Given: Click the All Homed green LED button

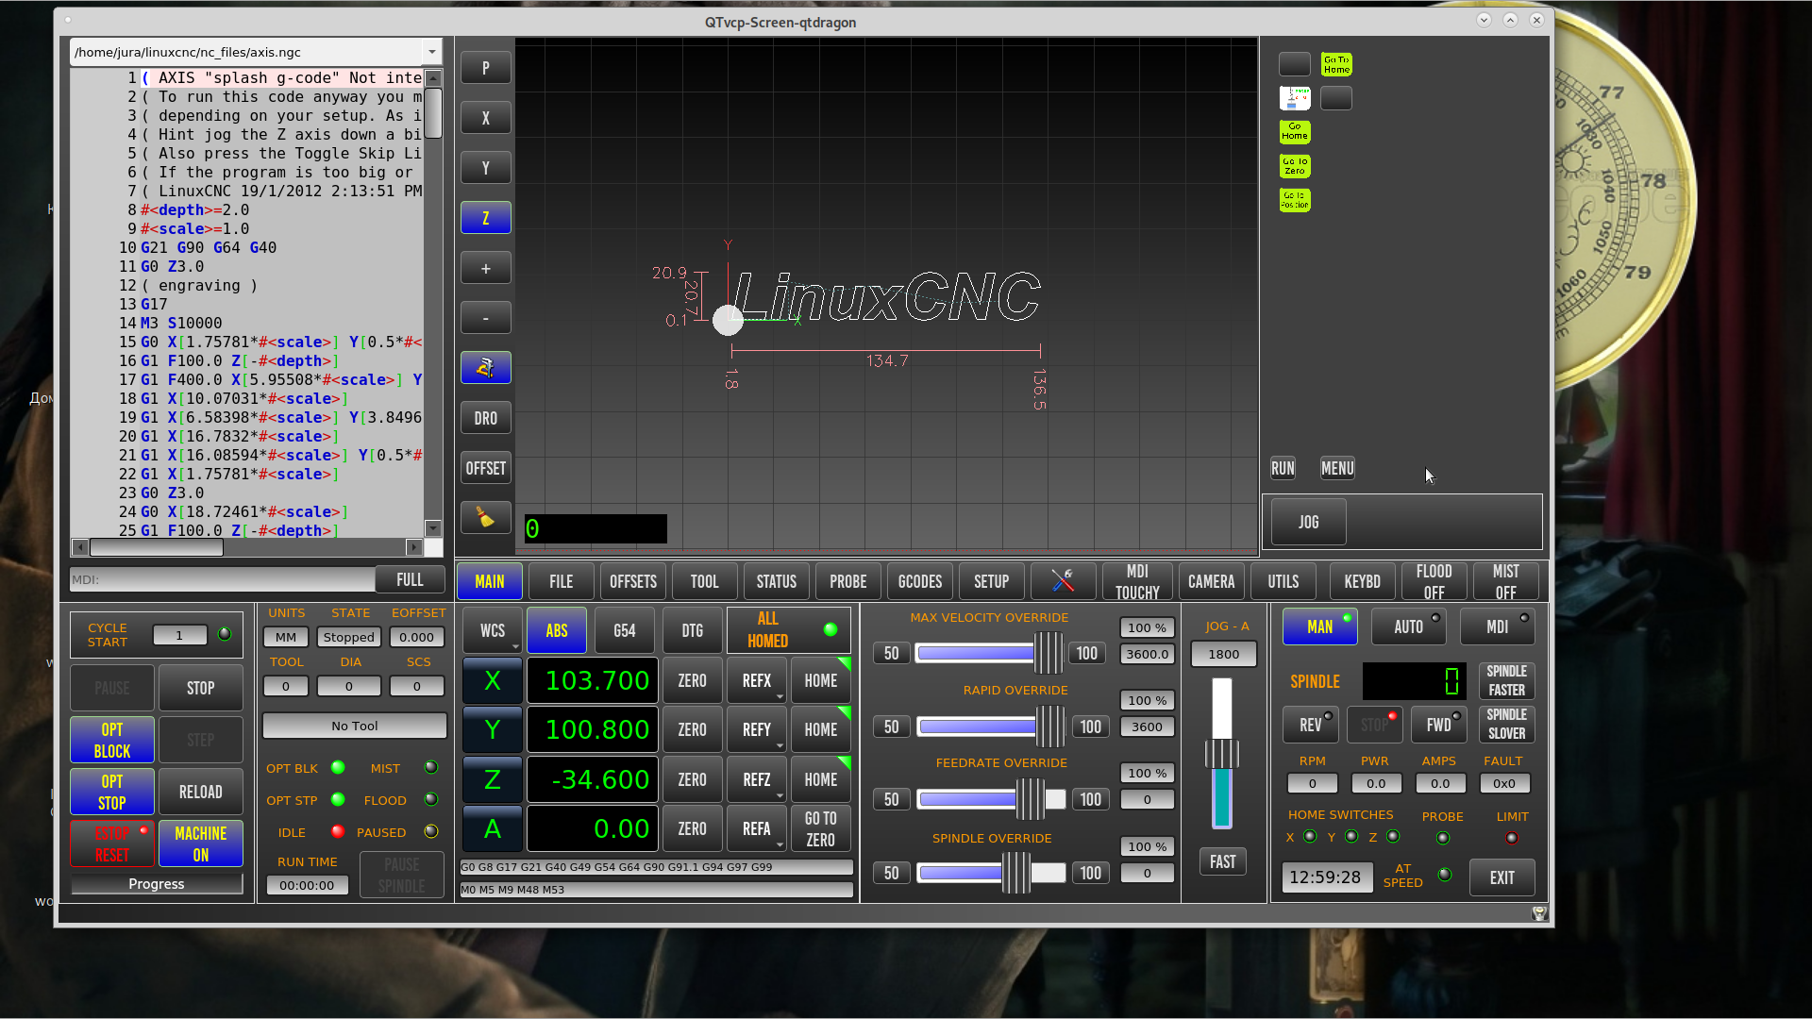Looking at the screenshot, I should click(x=830, y=629).
